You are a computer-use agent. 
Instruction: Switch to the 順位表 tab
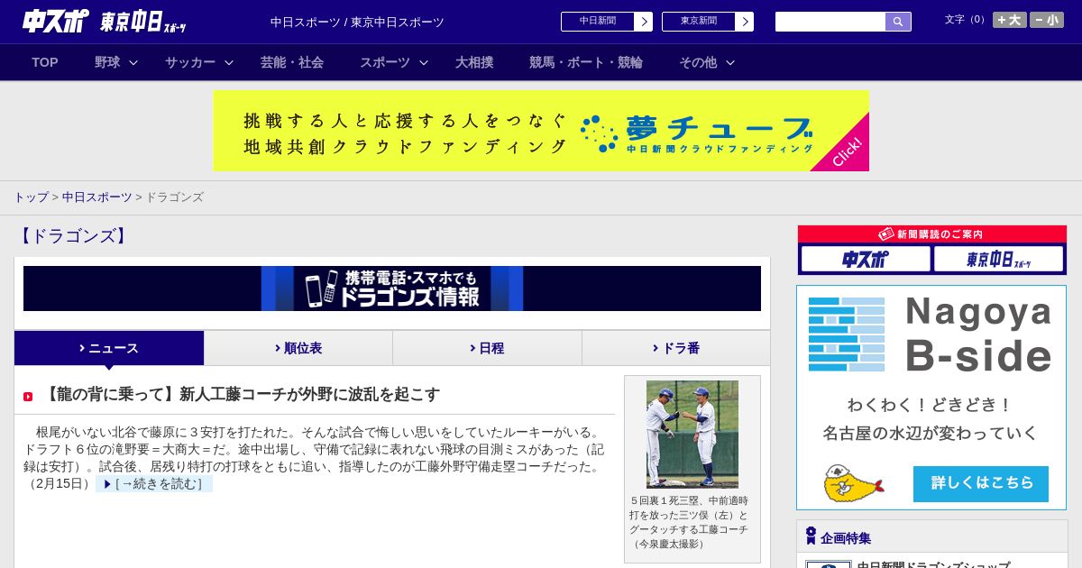click(298, 348)
